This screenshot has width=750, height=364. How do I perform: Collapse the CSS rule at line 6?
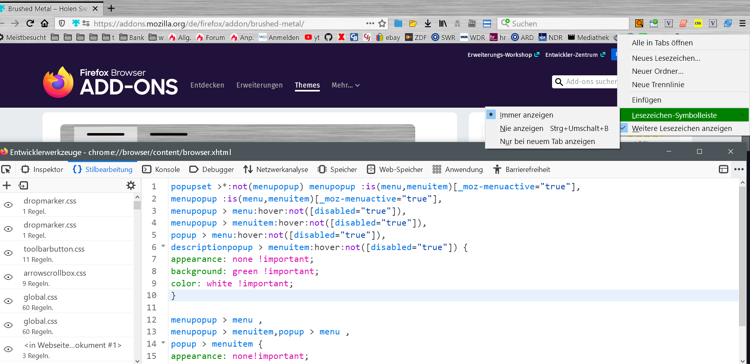(x=163, y=246)
